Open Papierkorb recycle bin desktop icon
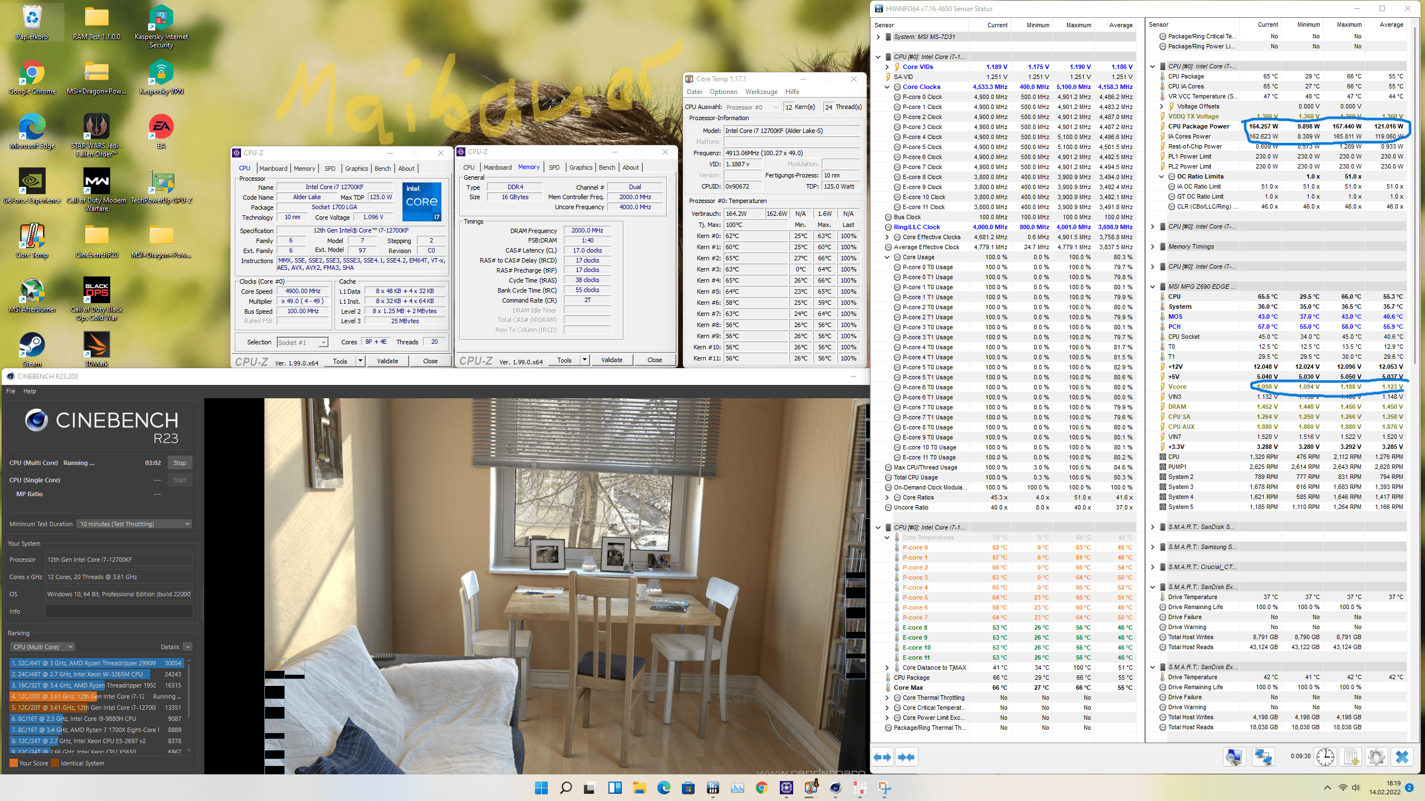The image size is (1425, 801). (32, 22)
